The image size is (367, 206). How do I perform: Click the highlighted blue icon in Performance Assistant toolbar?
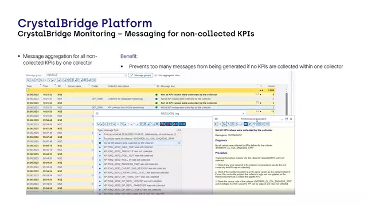245,124
